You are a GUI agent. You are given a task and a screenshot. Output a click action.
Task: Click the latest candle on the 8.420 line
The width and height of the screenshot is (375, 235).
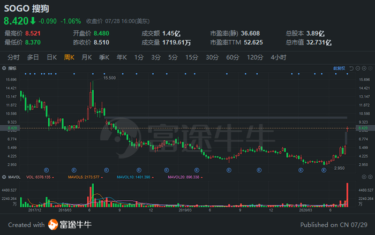click(x=347, y=129)
